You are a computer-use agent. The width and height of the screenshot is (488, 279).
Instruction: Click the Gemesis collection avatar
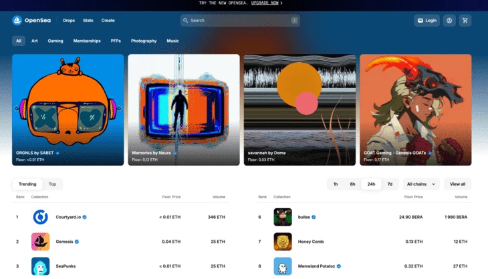41,242
